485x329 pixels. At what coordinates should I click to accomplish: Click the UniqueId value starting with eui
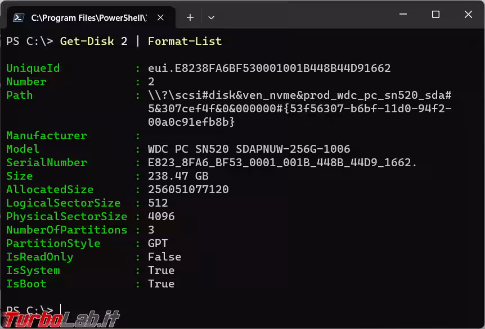[269, 68]
